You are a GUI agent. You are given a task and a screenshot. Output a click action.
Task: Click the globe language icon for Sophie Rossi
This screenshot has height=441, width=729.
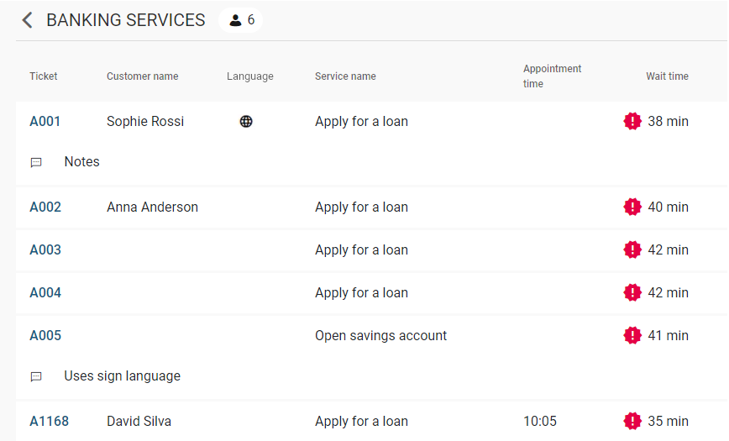[x=246, y=122]
